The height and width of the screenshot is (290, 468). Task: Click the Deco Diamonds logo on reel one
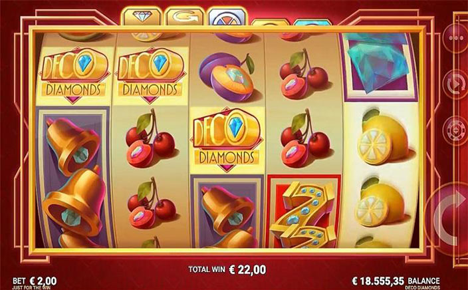[73, 75]
